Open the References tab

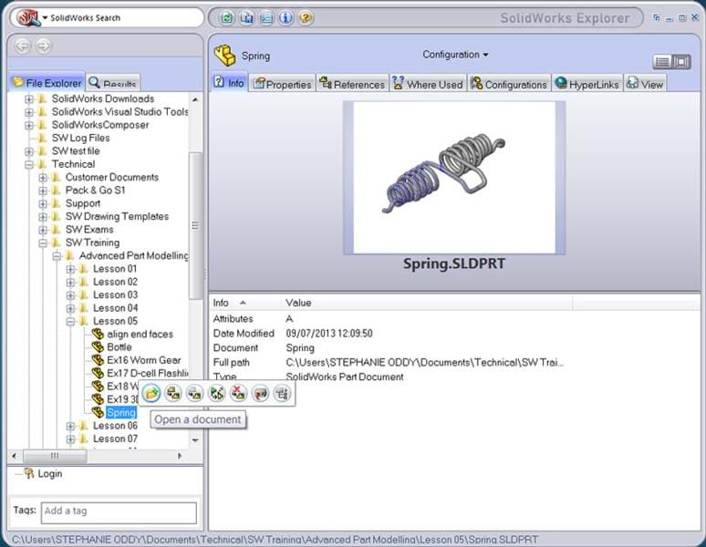pos(353,84)
